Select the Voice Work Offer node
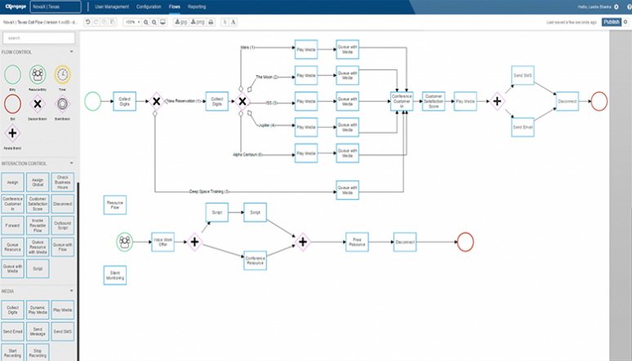The width and height of the screenshot is (632, 361). pos(162,242)
